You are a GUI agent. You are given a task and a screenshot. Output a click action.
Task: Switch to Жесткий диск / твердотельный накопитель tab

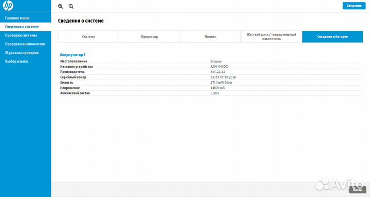pos(271,37)
